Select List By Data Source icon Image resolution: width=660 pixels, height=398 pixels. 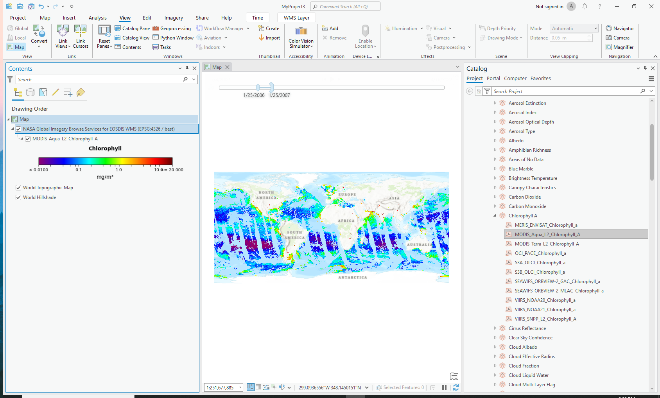point(30,93)
